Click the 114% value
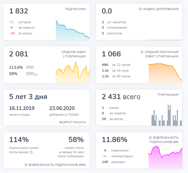This screenshot has height=173, width=188. (19, 139)
